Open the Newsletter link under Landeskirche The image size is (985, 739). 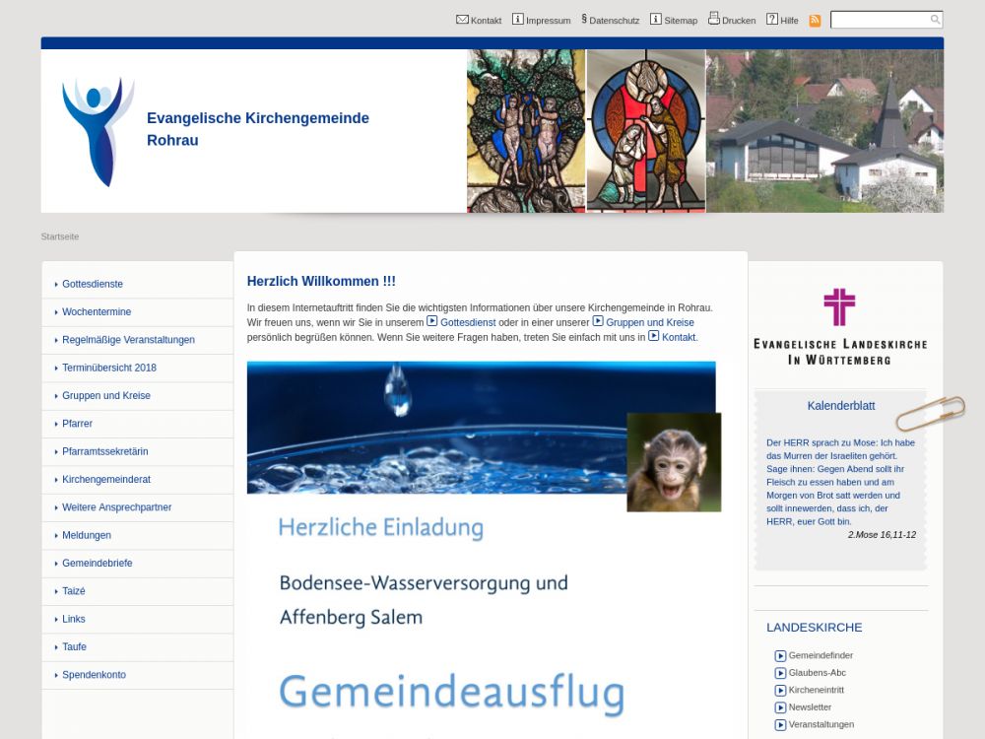810,707
